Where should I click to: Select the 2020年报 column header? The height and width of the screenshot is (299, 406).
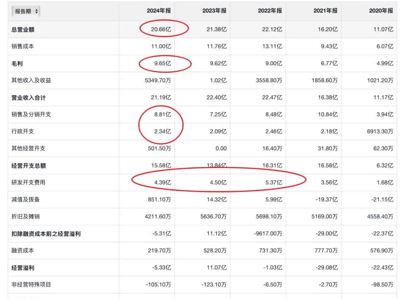click(x=381, y=11)
